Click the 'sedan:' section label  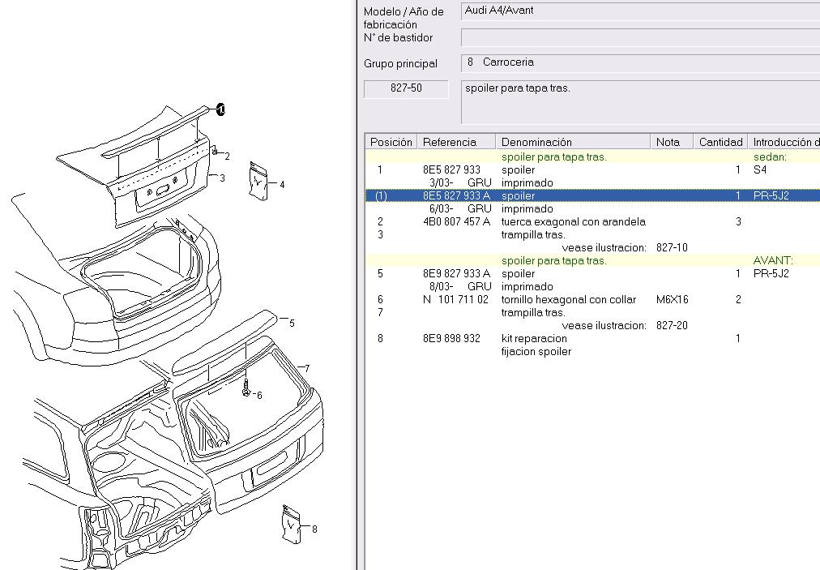tap(770, 156)
